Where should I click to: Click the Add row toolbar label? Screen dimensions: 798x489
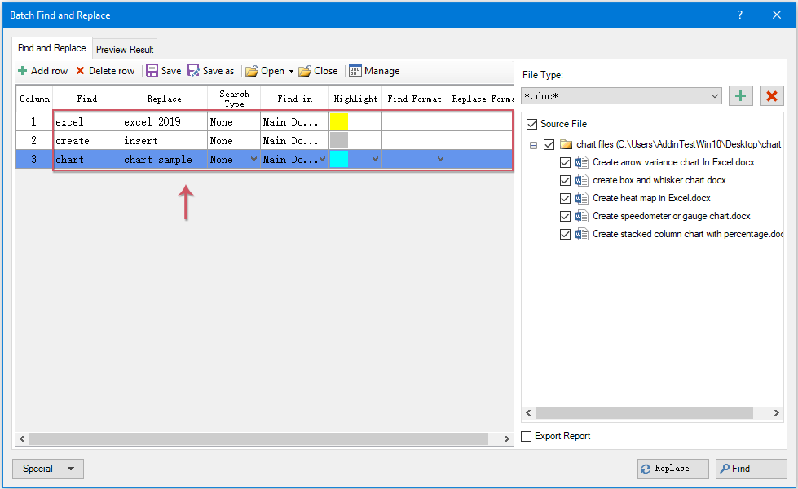point(49,71)
